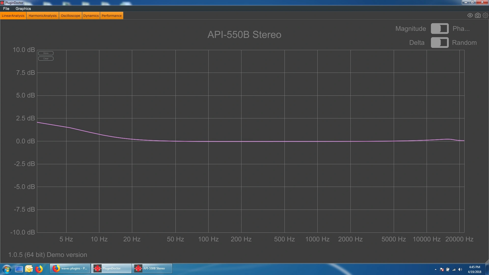Flip the Delta/Random toggle switch
This screenshot has width=489, height=275.
[x=440, y=43]
